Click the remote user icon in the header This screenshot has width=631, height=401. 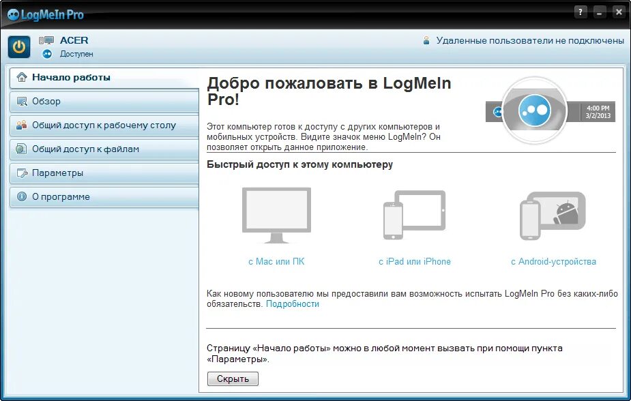[426, 41]
